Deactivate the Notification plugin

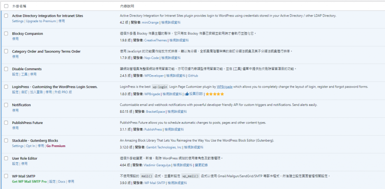[15, 110]
